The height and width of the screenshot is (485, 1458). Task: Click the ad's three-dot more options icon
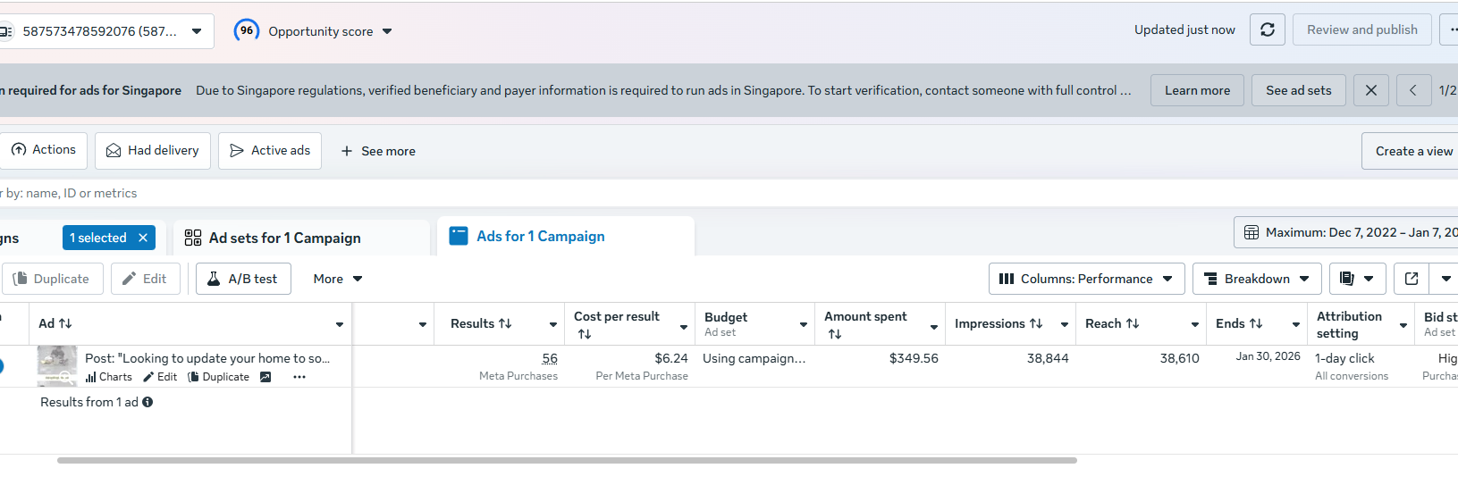point(299,377)
